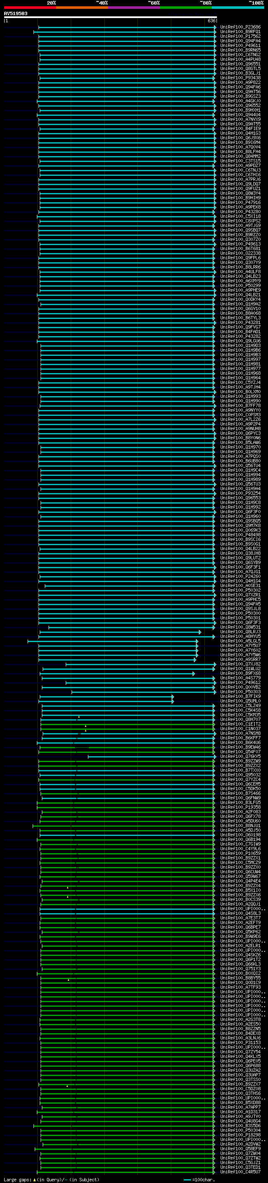Select the UniRef100_P93438 entry
268x1183 pixels.
click(x=240, y=78)
